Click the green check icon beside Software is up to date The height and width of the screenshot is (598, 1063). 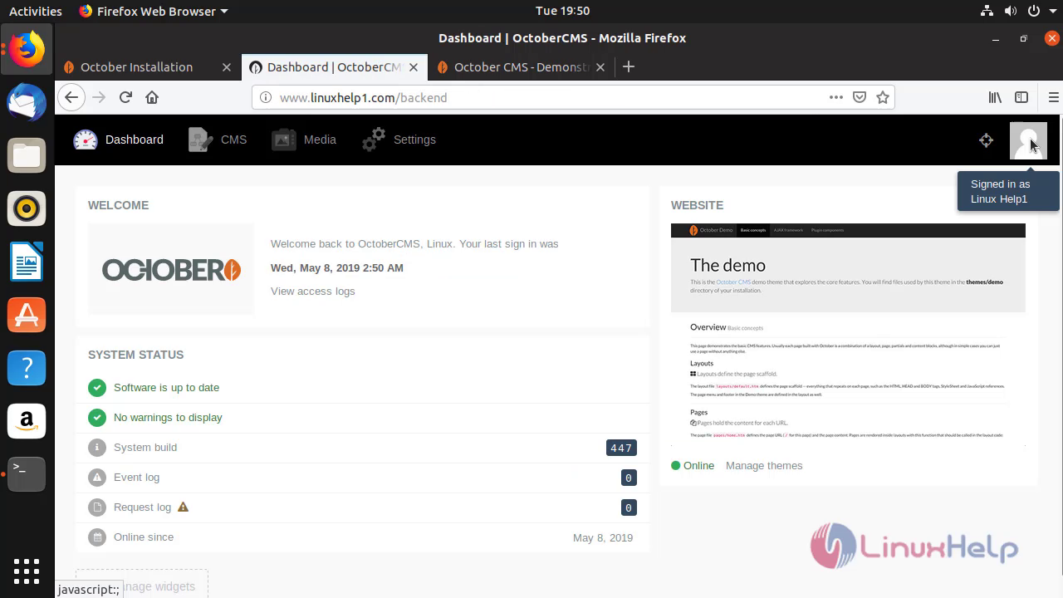(97, 387)
